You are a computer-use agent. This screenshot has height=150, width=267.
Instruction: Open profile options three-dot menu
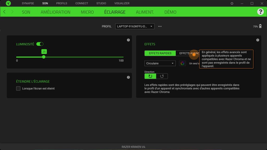[x=160, y=26]
